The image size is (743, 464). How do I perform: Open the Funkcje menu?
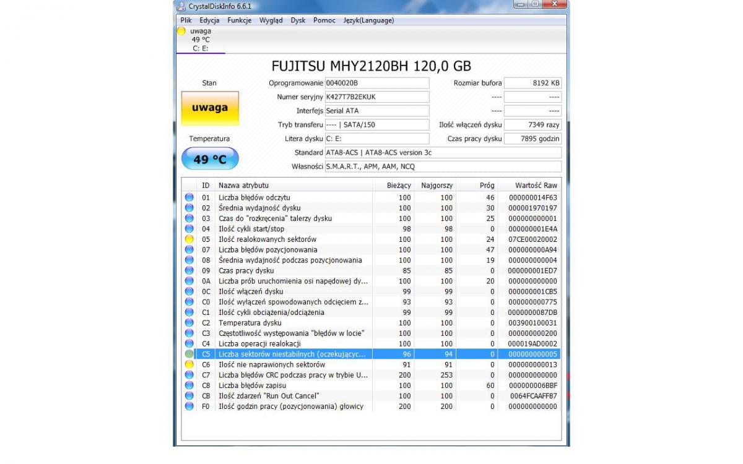tap(239, 20)
